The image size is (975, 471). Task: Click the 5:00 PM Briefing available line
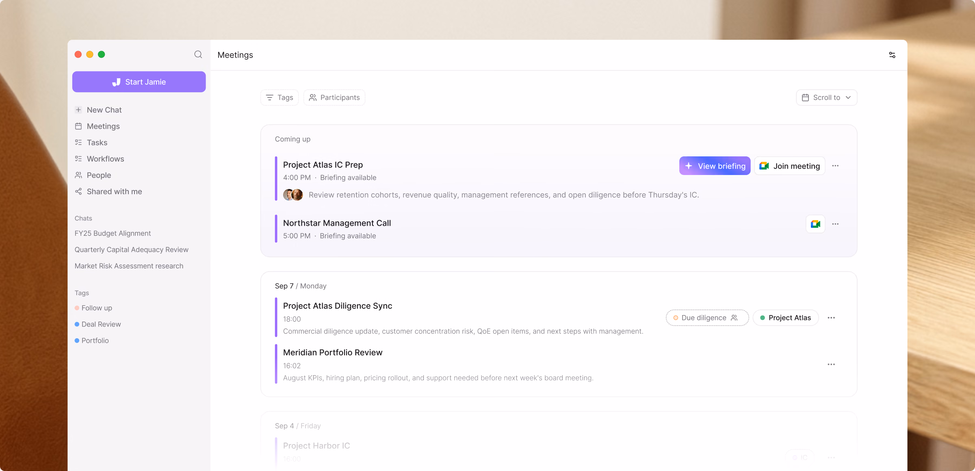329,236
